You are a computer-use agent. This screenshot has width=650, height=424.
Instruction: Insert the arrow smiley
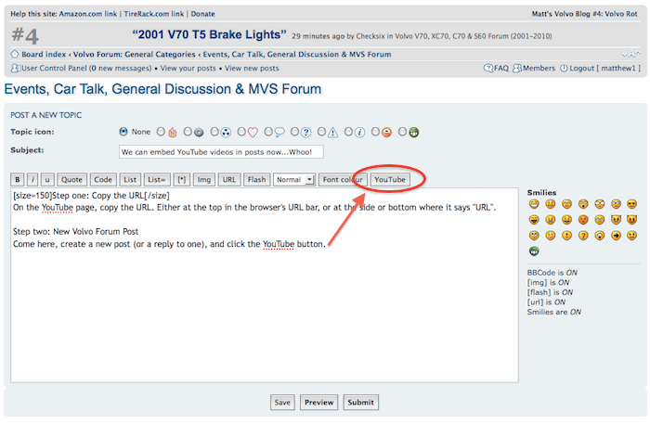[615, 236]
